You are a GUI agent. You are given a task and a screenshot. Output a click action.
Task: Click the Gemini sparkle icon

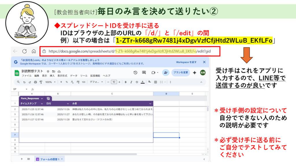[195, 73]
